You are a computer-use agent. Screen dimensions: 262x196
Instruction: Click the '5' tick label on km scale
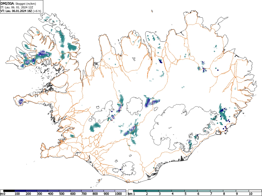[x=185, y=194]
